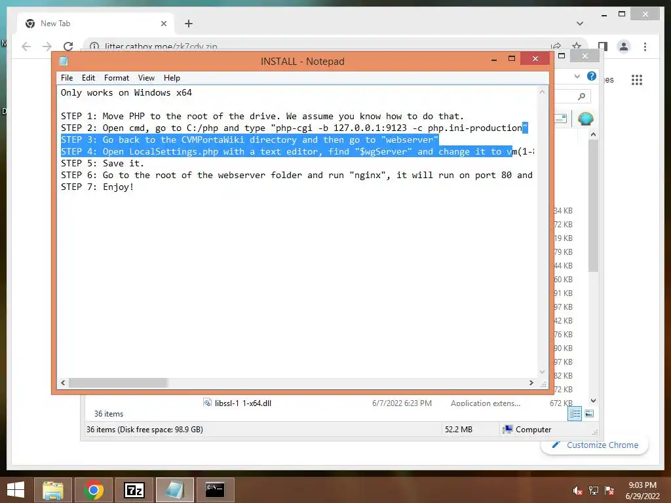
Task: Open Chrome's tab search chevron
Action: [x=580, y=24]
